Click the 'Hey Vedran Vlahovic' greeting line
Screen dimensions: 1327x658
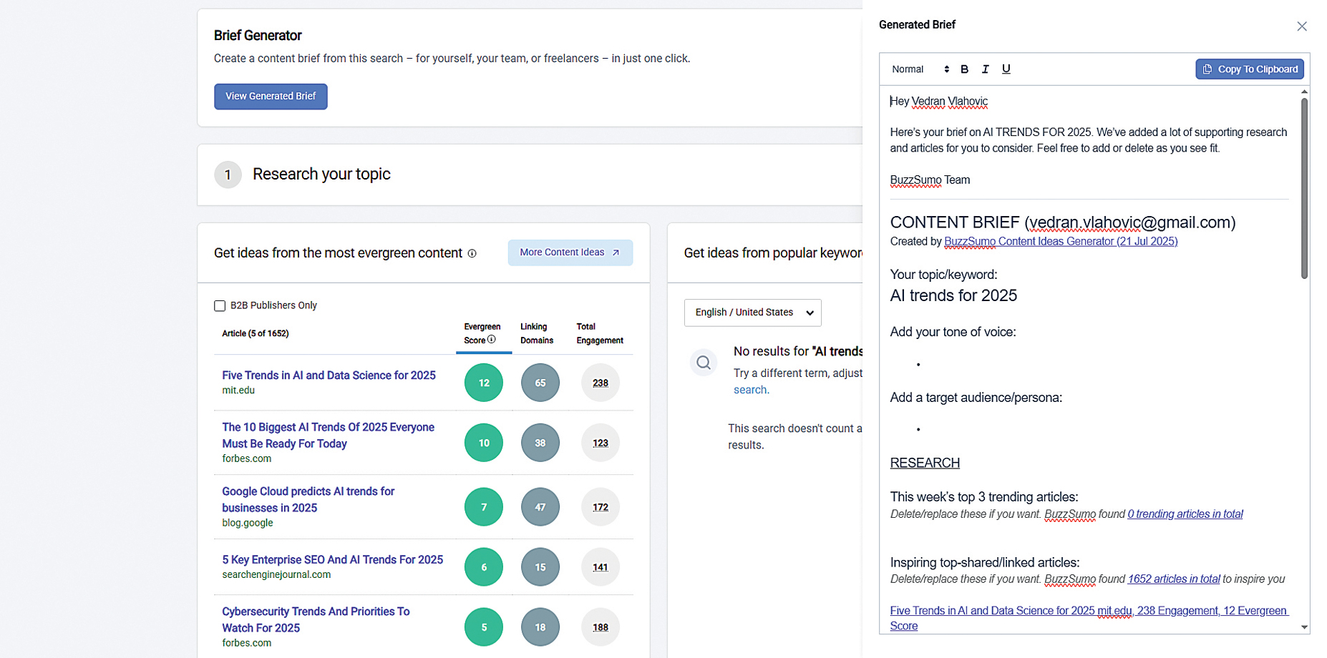point(938,102)
